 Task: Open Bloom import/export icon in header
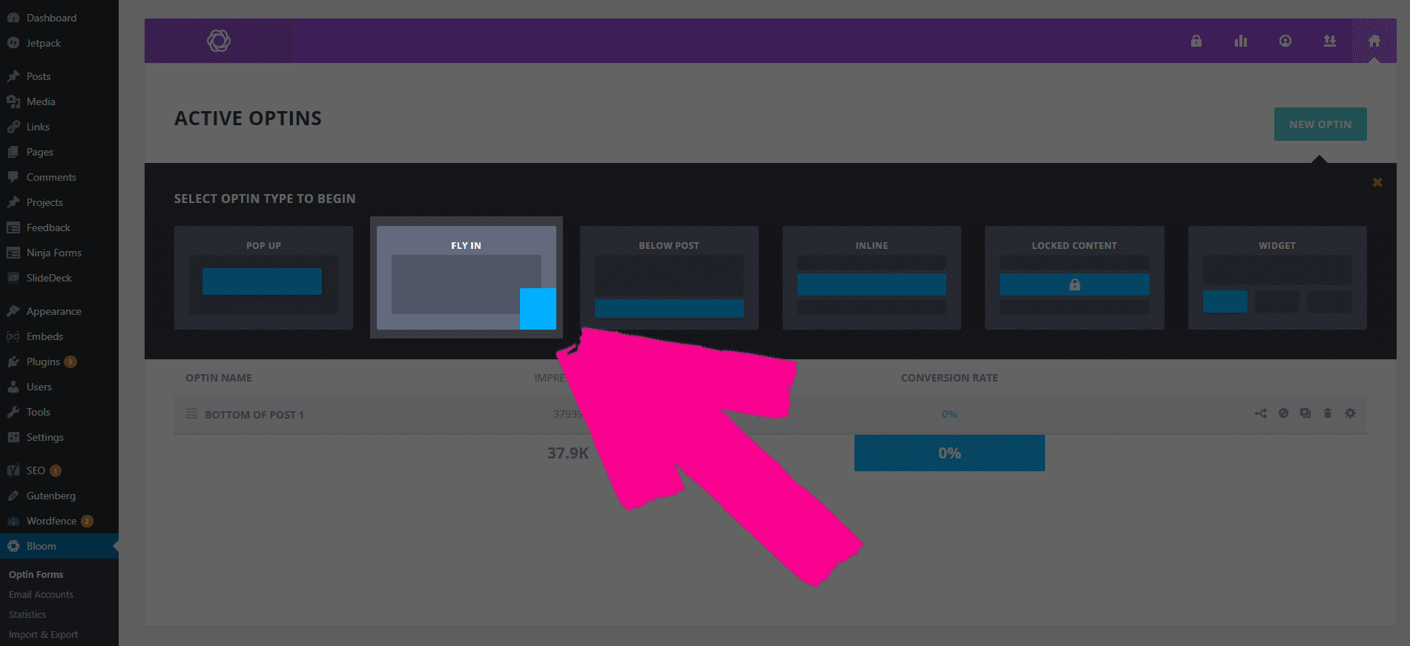pyautogui.click(x=1330, y=41)
